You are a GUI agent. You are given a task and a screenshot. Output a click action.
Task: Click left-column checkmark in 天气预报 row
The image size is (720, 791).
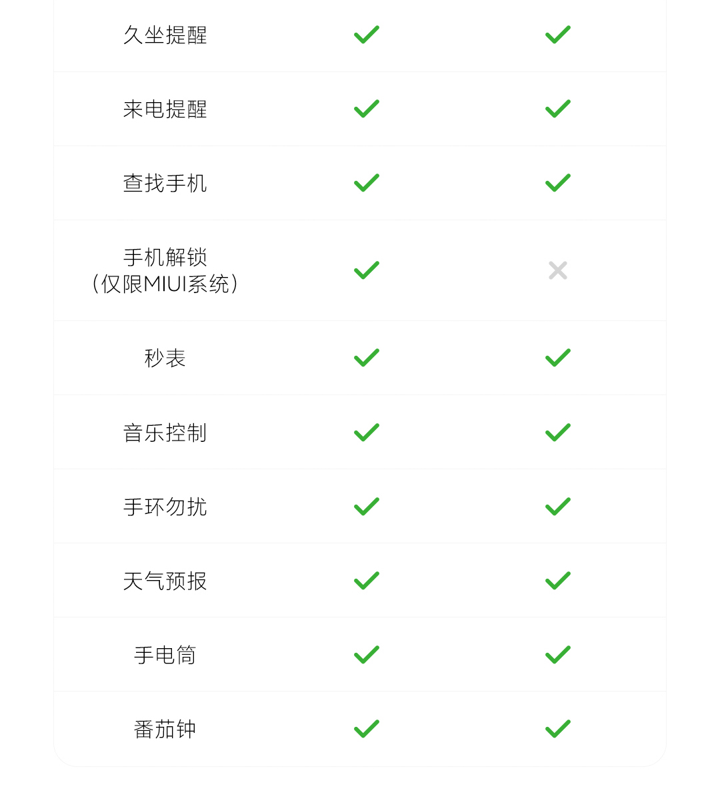coord(366,581)
